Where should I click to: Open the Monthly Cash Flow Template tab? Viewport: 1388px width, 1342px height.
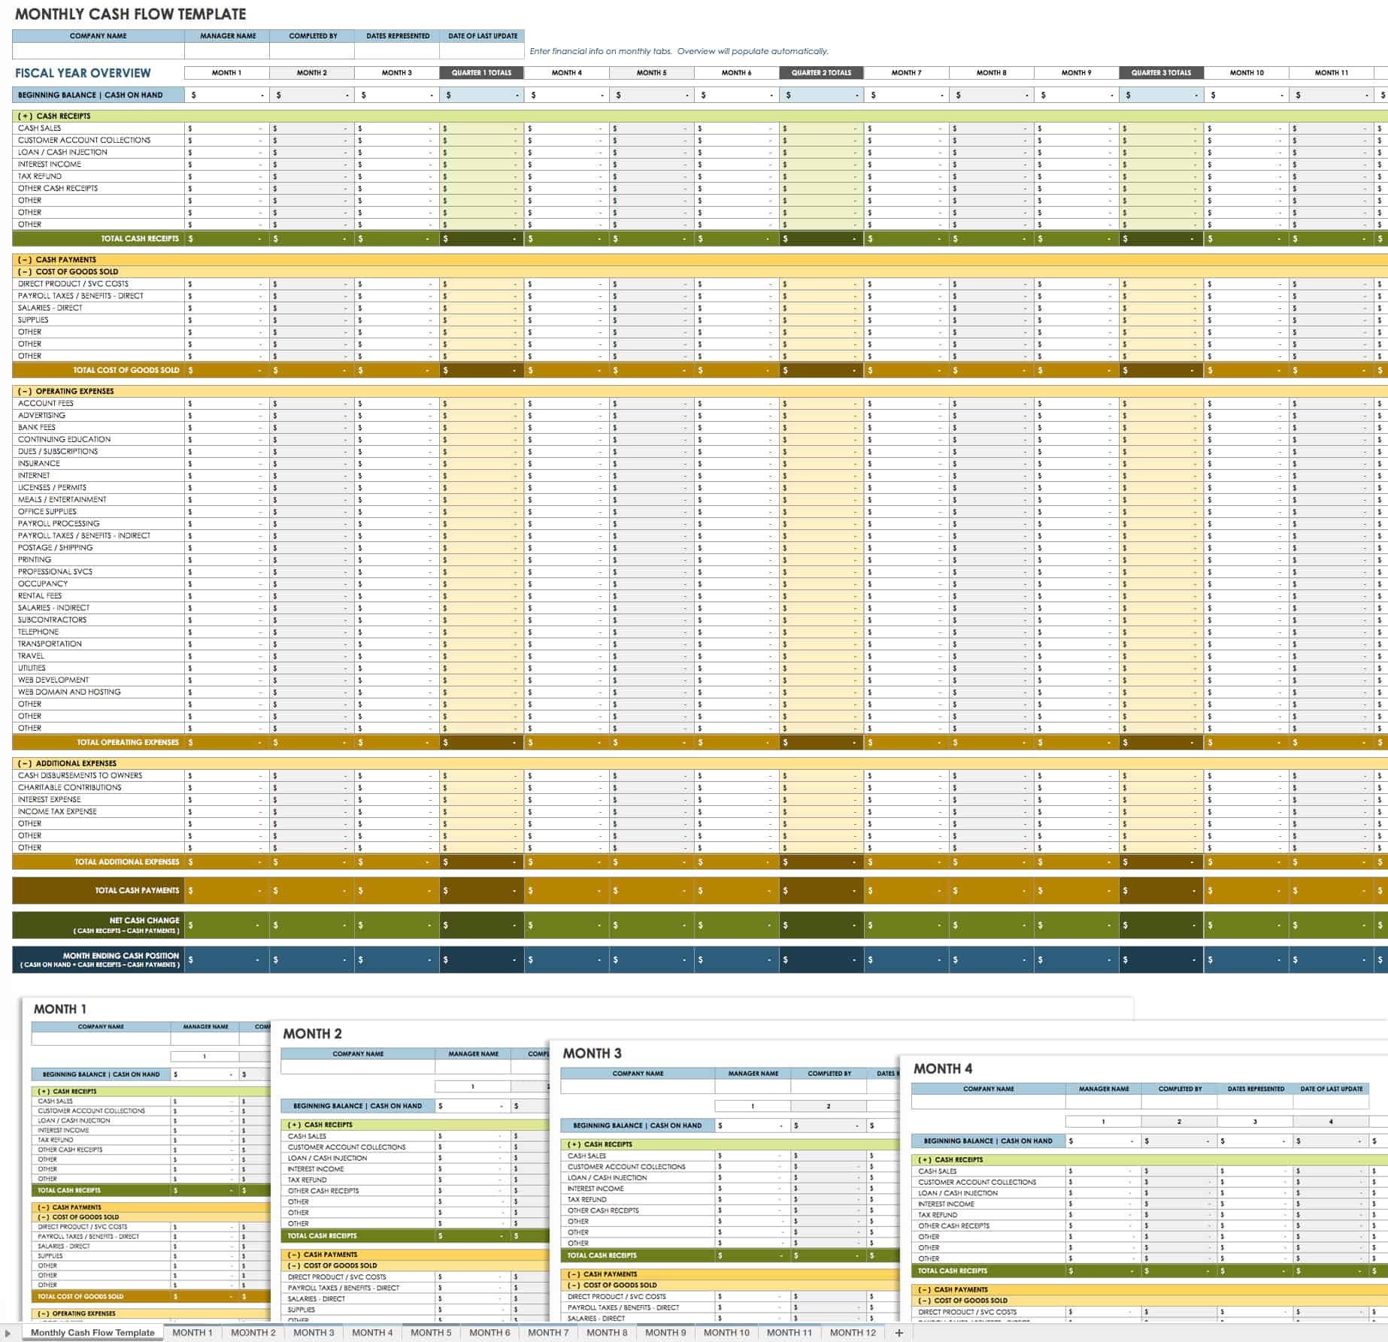tap(92, 1331)
